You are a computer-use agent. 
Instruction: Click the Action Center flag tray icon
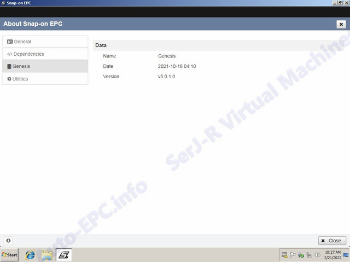click(293, 255)
